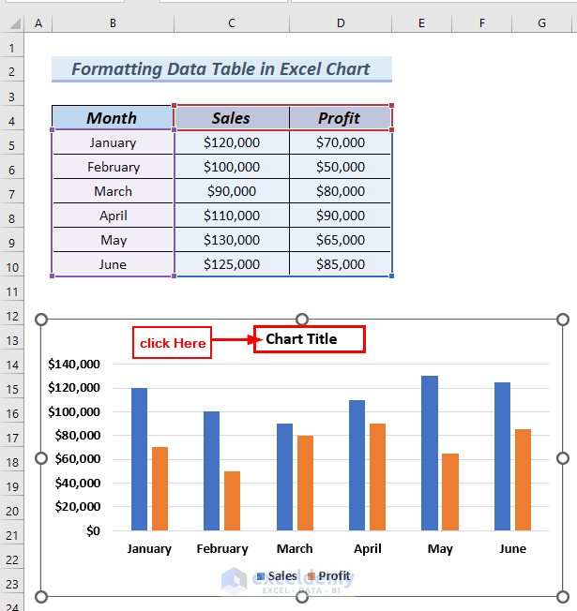Click the January Profit orange bar
The width and height of the screenshot is (577, 611).
(159, 488)
